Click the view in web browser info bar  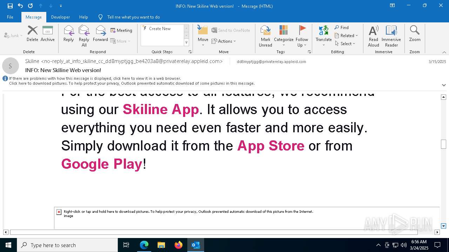point(95,78)
